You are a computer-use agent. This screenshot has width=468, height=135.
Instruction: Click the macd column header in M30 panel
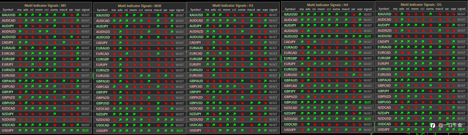158,10
